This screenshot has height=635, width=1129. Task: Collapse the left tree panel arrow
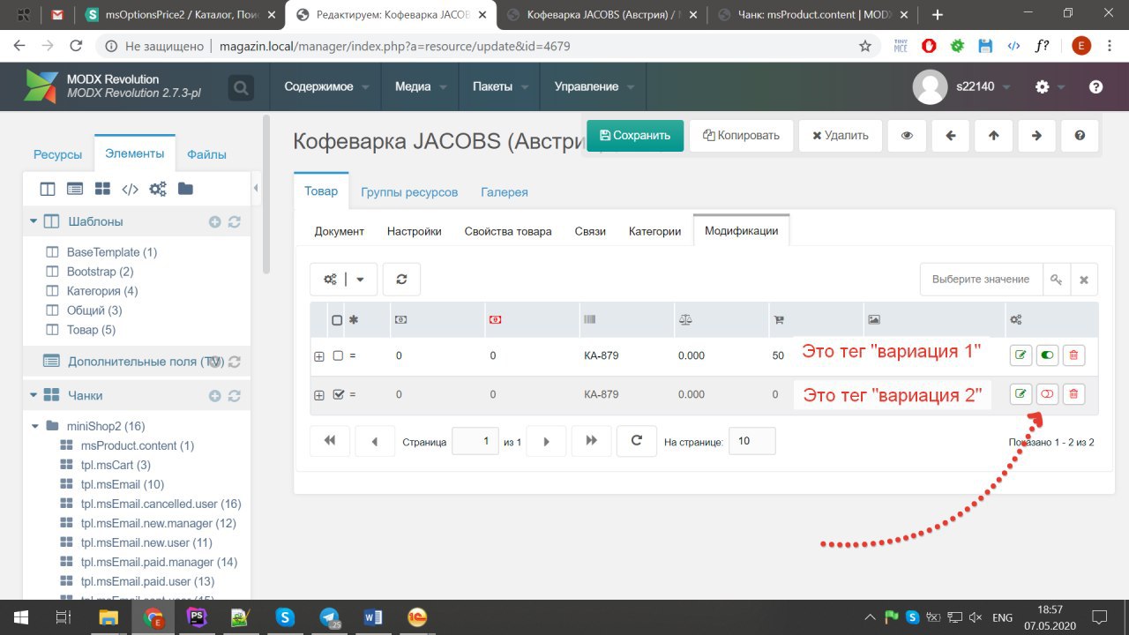[256, 188]
